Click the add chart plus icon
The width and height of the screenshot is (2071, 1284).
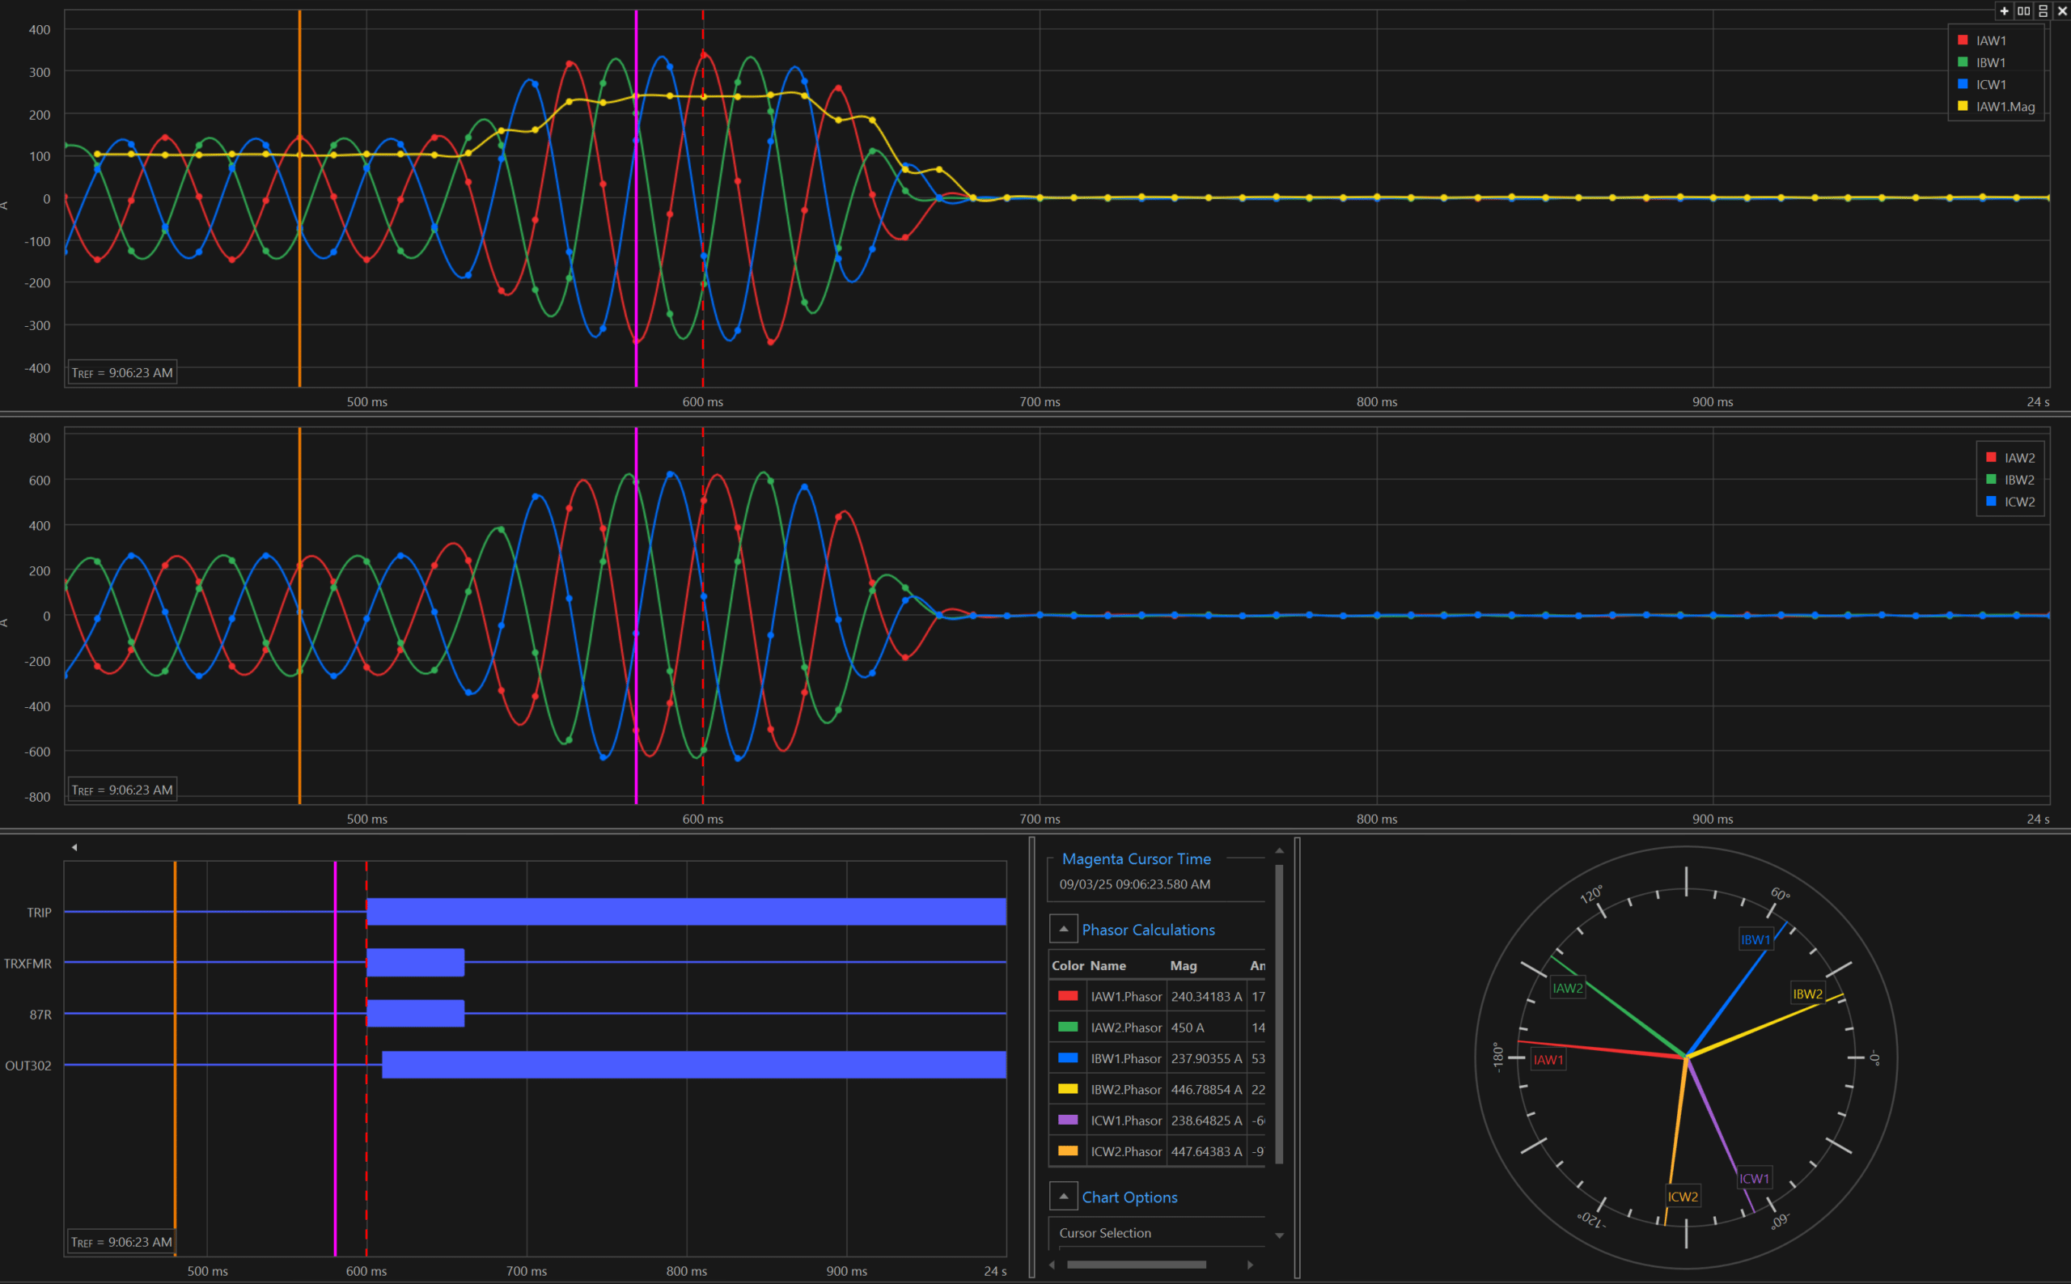tap(2005, 11)
